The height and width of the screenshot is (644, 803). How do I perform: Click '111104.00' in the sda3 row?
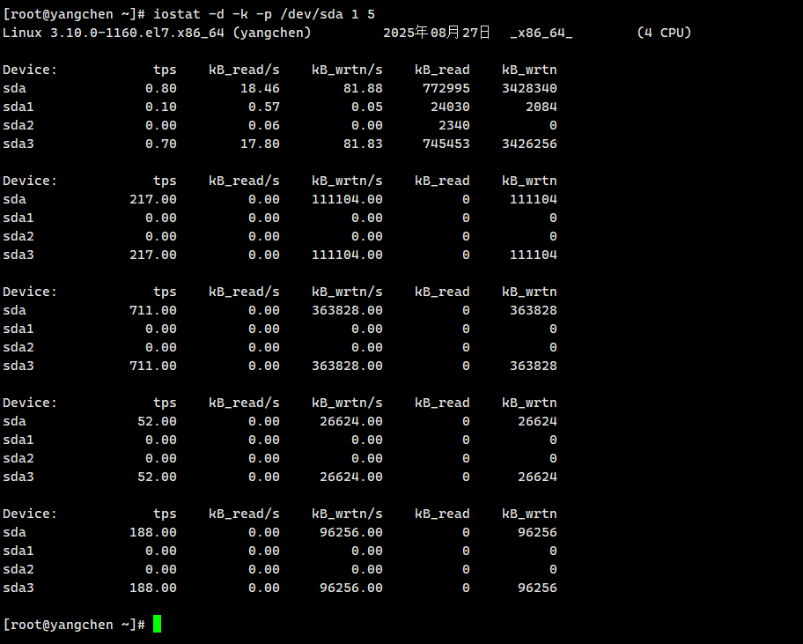click(x=347, y=255)
